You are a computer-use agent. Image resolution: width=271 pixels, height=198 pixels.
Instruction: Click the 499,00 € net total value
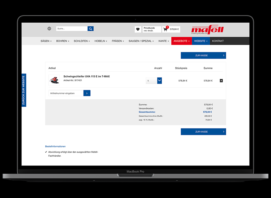click(208, 116)
